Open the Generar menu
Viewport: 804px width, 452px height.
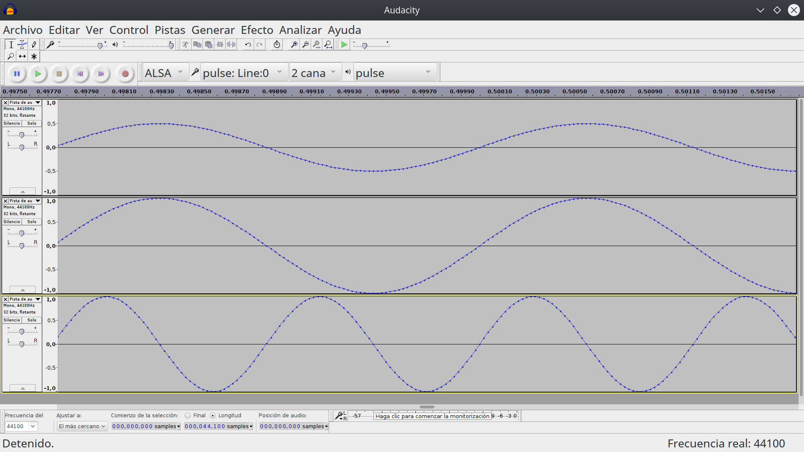coord(213,30)
